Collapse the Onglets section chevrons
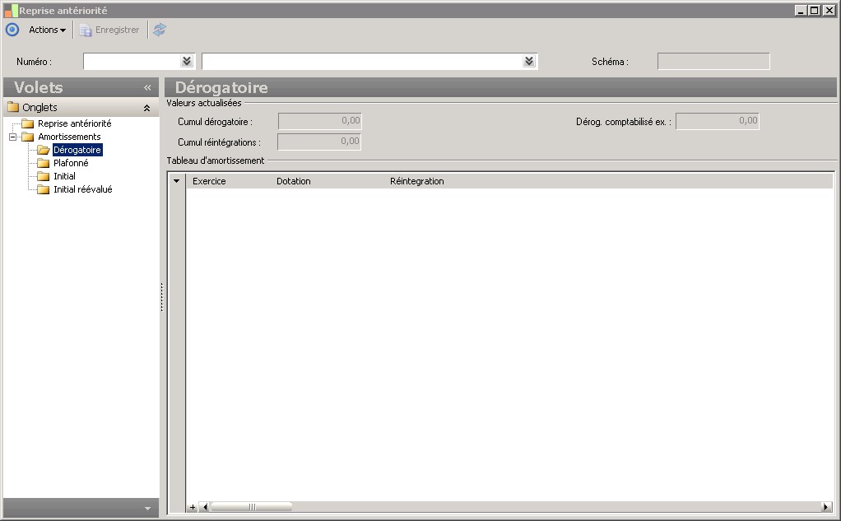Image resolution: width=841 pixels, height=521 pixels. pyautogui.click(x=147, y=108)
